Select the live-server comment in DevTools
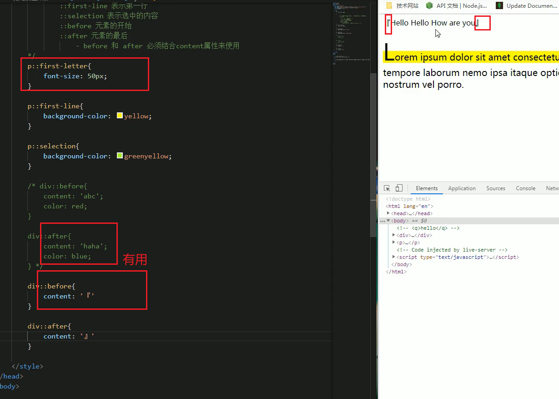This screenshot has height=399, width=559. point(452,250)
